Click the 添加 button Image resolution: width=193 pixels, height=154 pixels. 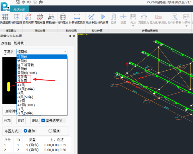[x=7, y=121]
